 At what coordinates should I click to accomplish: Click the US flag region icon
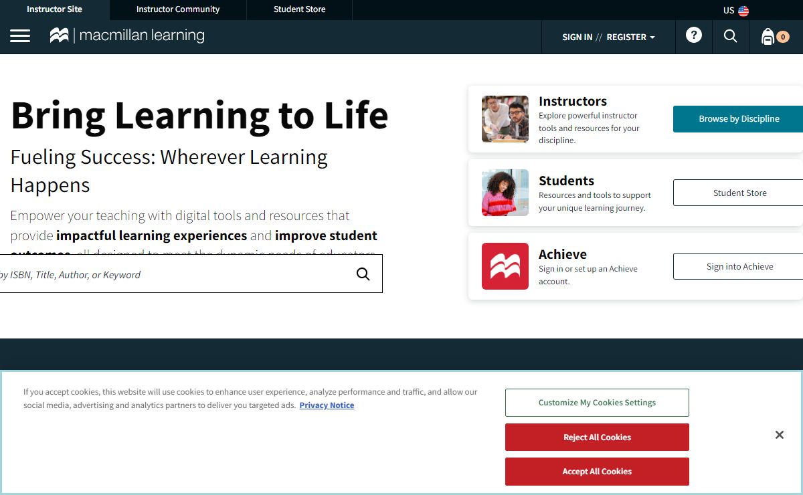pos(743,11)
